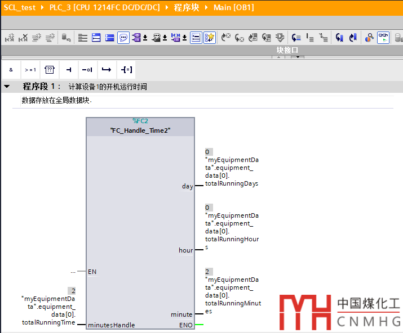Collapse the 块接口 block interface panel
The width and height of the screenshot is (403, 333).
[x=278, y=57]
